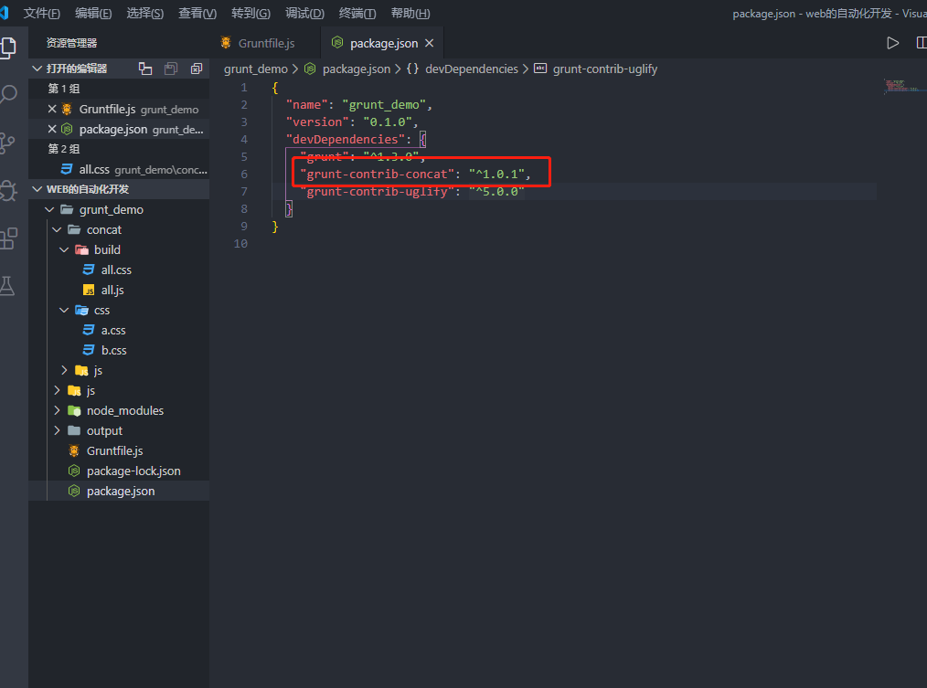The height and width of the screenshot is (688, 927).
Task: Click New Untitled File icon in open editors
Action: pos(144,69)
